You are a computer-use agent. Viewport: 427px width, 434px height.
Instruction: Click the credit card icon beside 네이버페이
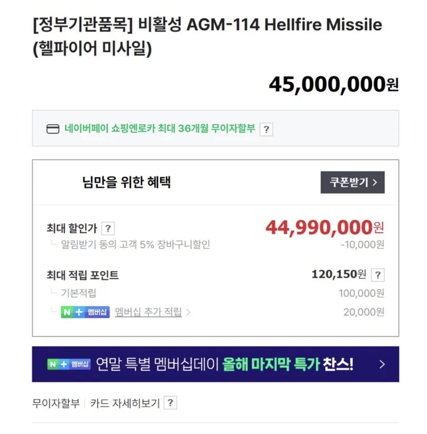(x=53, y=129)
